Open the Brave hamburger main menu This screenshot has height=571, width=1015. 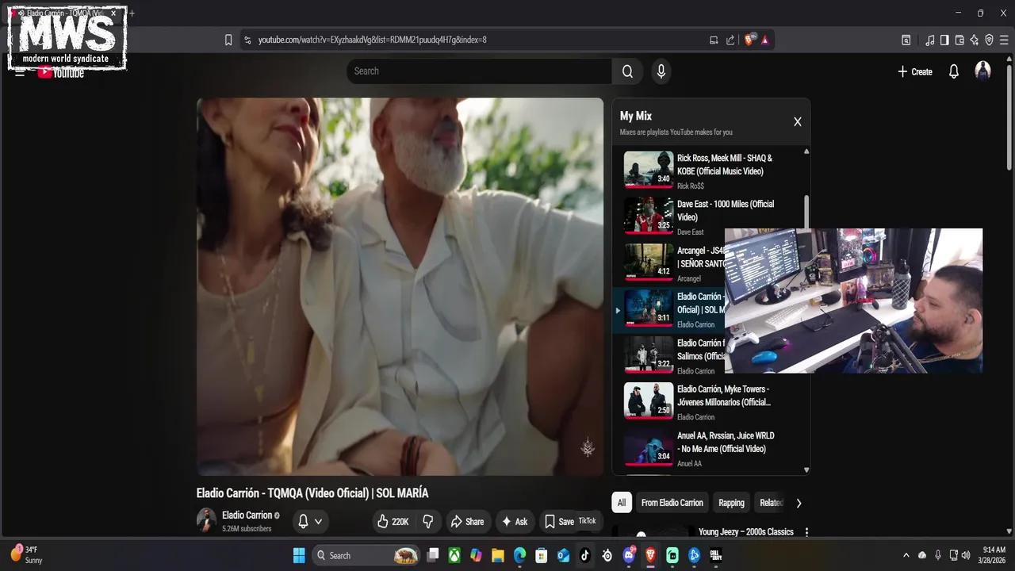pos(1004,40)
